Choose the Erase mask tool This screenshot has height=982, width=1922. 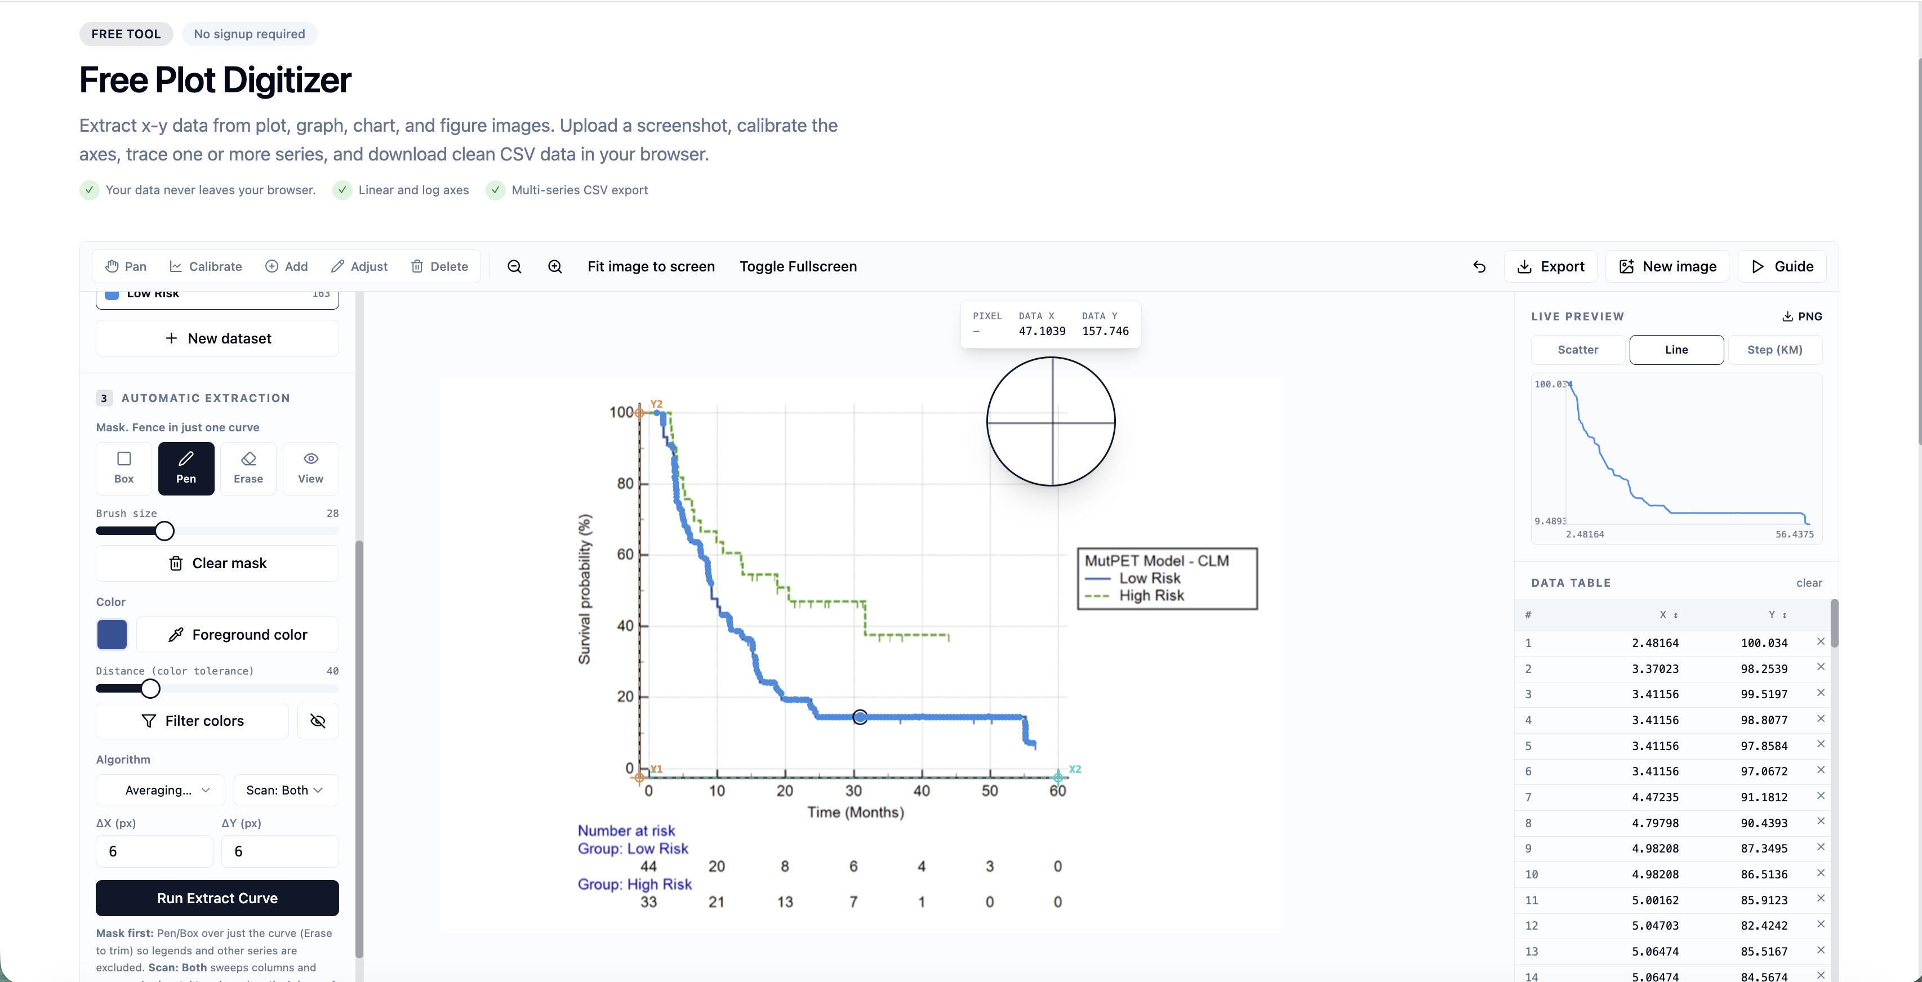pyautogui.click(x=248, y=468)
